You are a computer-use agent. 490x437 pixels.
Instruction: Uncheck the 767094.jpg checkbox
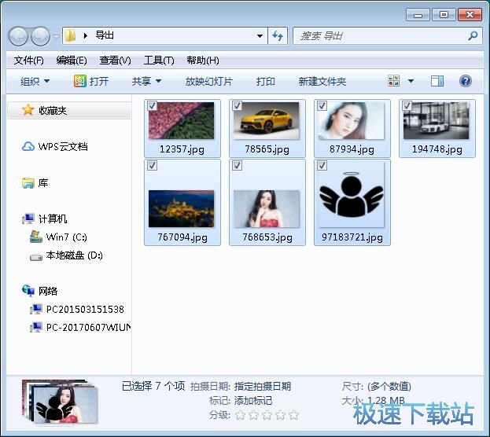(x=152, y=166)
